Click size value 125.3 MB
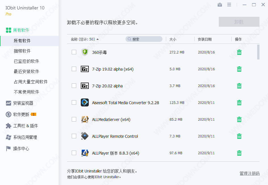The image size is (268, 185). point(177,102)
